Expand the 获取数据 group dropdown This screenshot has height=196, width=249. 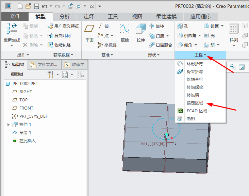click(63, 55)
